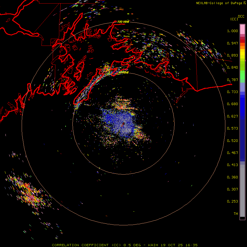This screenshot has width=247, height=247.
Task: Click the 0.467 scale label
Action: click(232, 153)
